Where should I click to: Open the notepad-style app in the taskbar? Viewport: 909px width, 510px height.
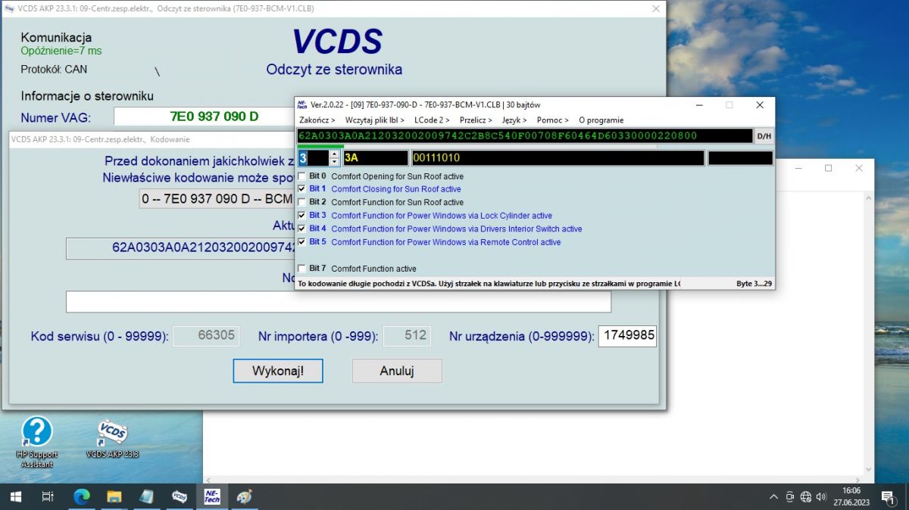click(147, 496)
